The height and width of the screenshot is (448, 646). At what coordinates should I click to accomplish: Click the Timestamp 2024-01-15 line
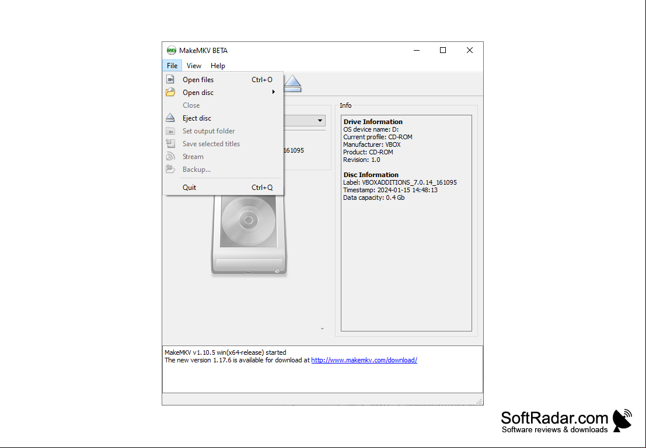[x=390, y=190]
